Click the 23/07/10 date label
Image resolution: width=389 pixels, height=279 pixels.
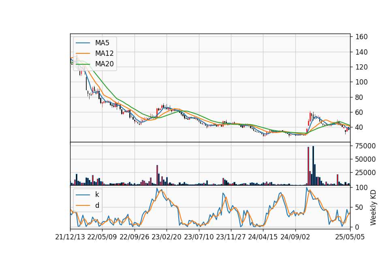199,237
